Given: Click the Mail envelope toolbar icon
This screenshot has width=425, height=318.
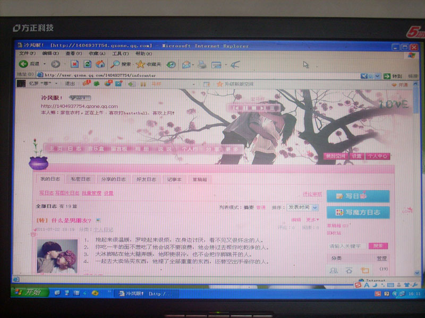Looking at the screenshot, I should [x=186, y=65].
